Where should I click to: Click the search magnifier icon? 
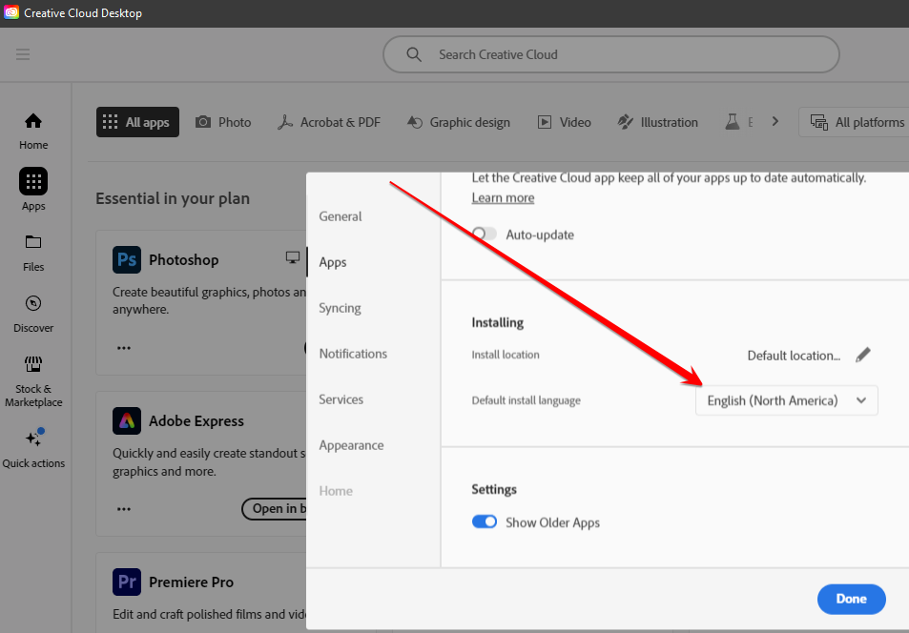(413, 54)
